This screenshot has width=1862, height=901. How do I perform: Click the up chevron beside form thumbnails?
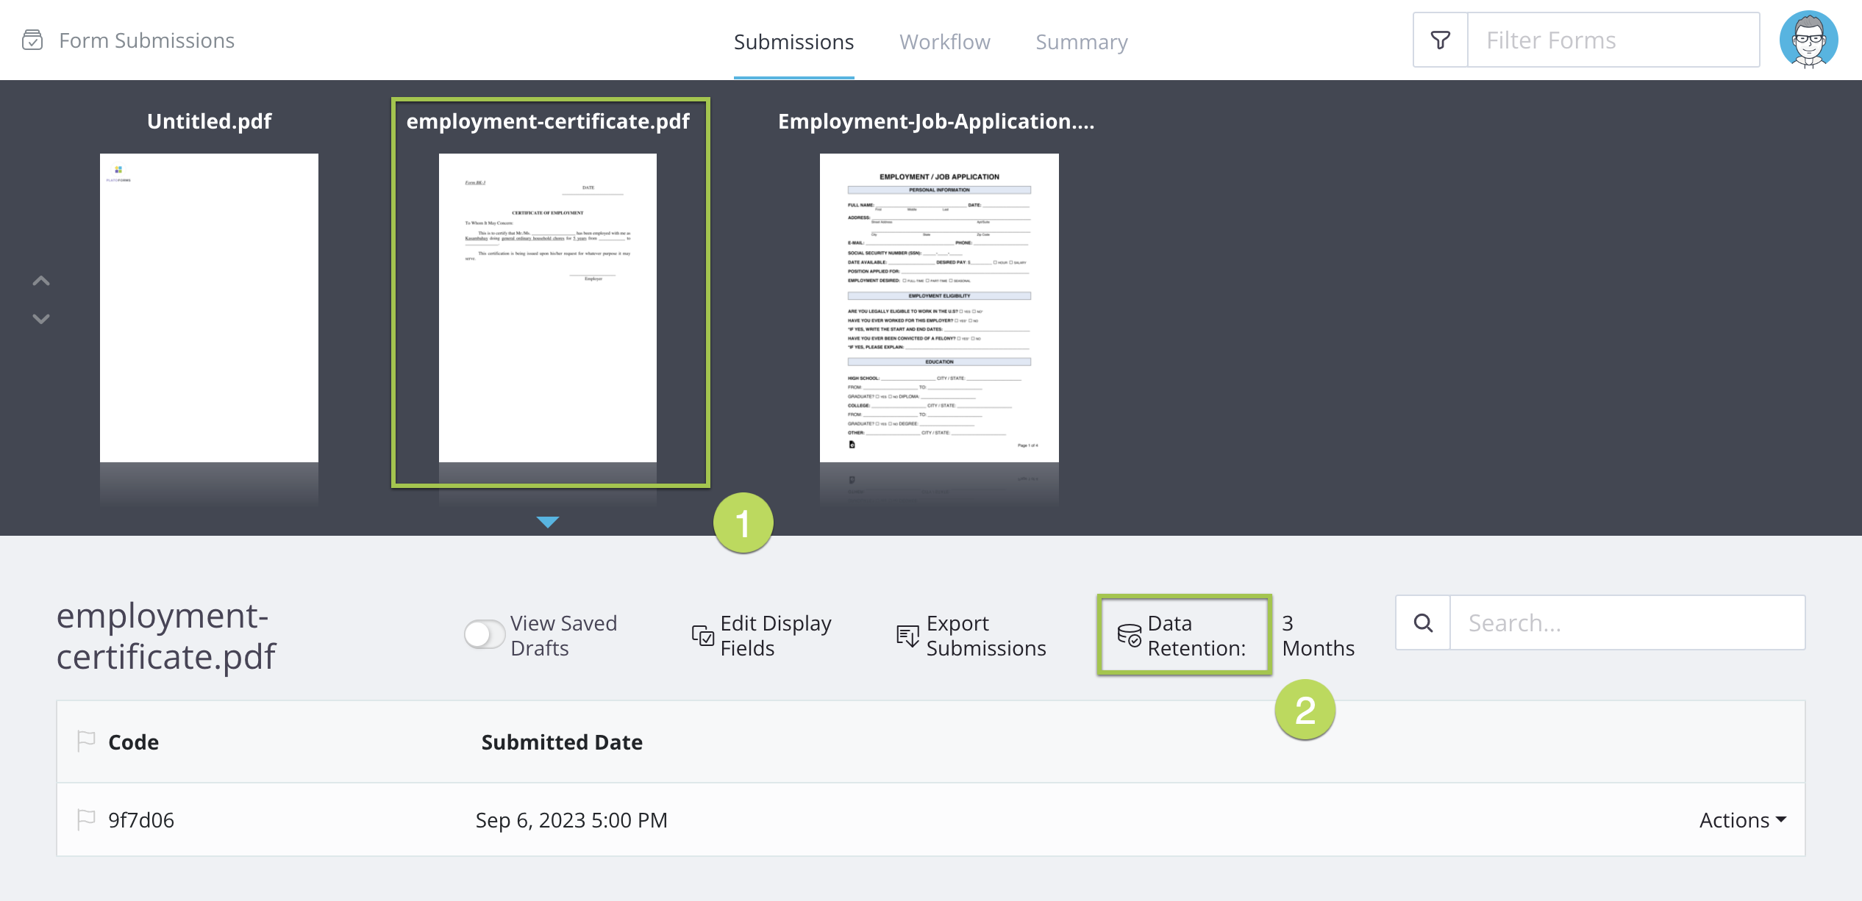[x=41, y=281]
